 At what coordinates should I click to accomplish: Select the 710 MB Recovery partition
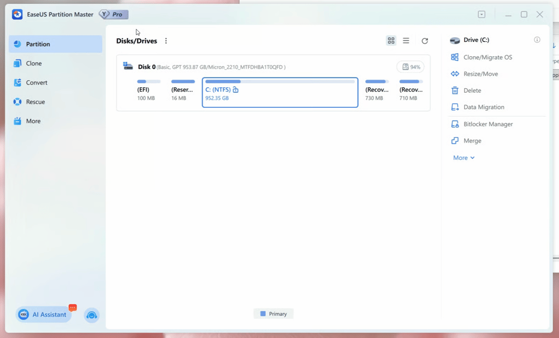[411, 91]
